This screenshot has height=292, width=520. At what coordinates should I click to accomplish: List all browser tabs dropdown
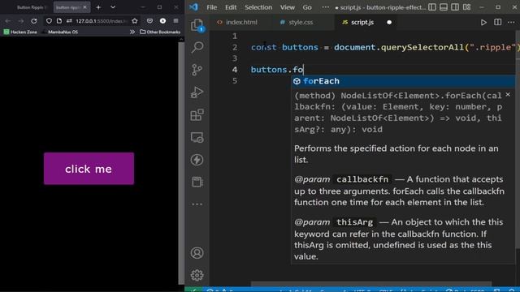pos(113,7)
